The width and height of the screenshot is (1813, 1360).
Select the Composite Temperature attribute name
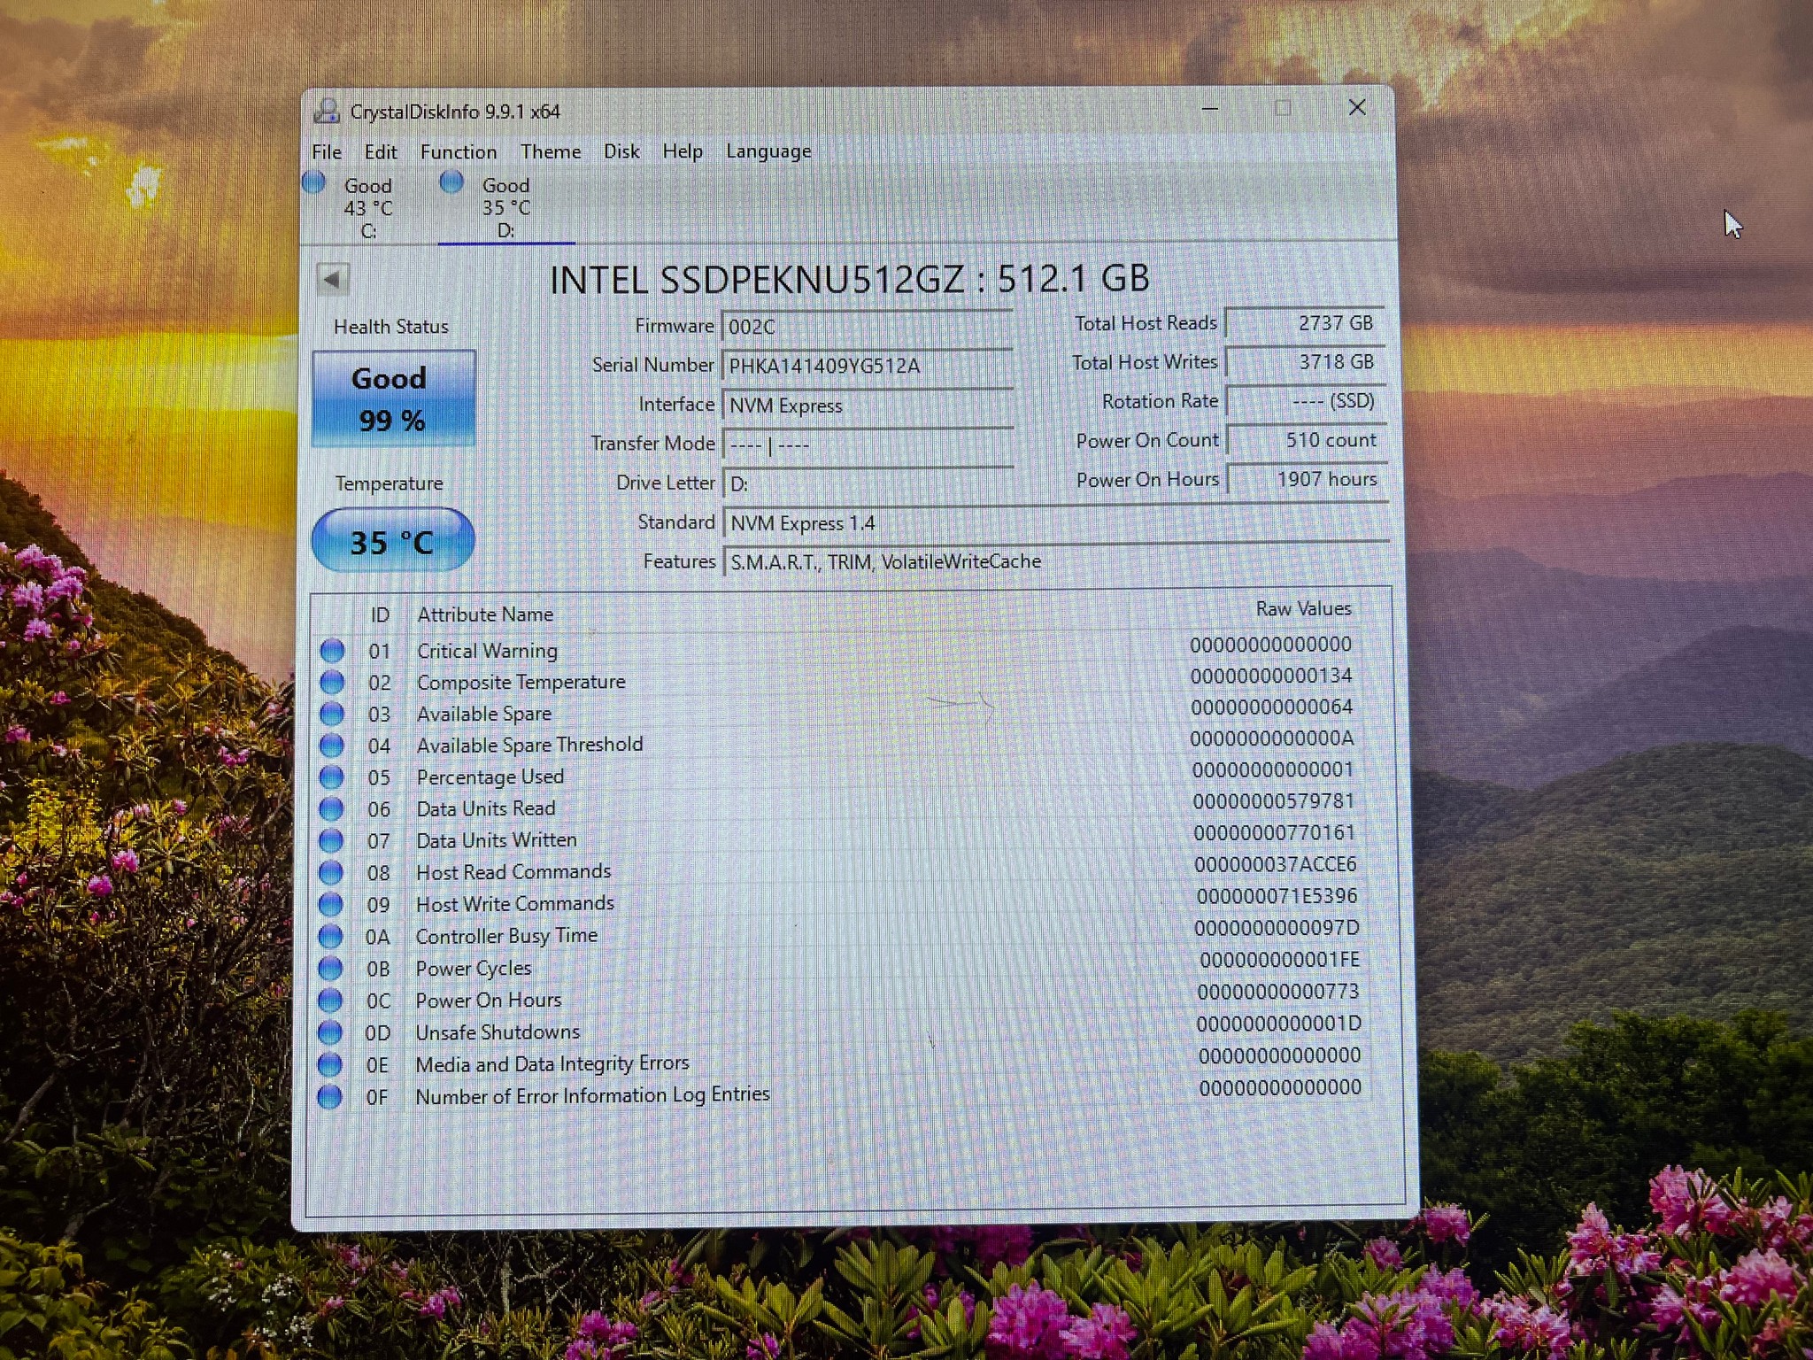[521, 683]
